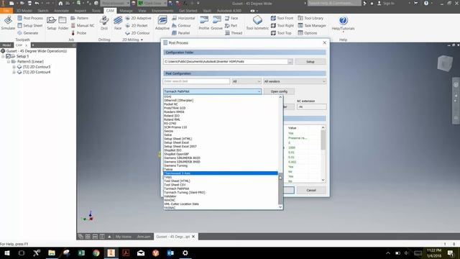Select the turning Thread operation

(x=234, y=33)
